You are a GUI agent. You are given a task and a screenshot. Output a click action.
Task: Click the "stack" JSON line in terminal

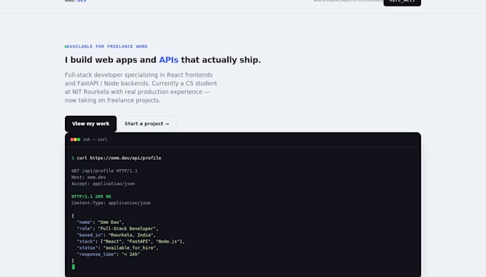coord(131,241)
